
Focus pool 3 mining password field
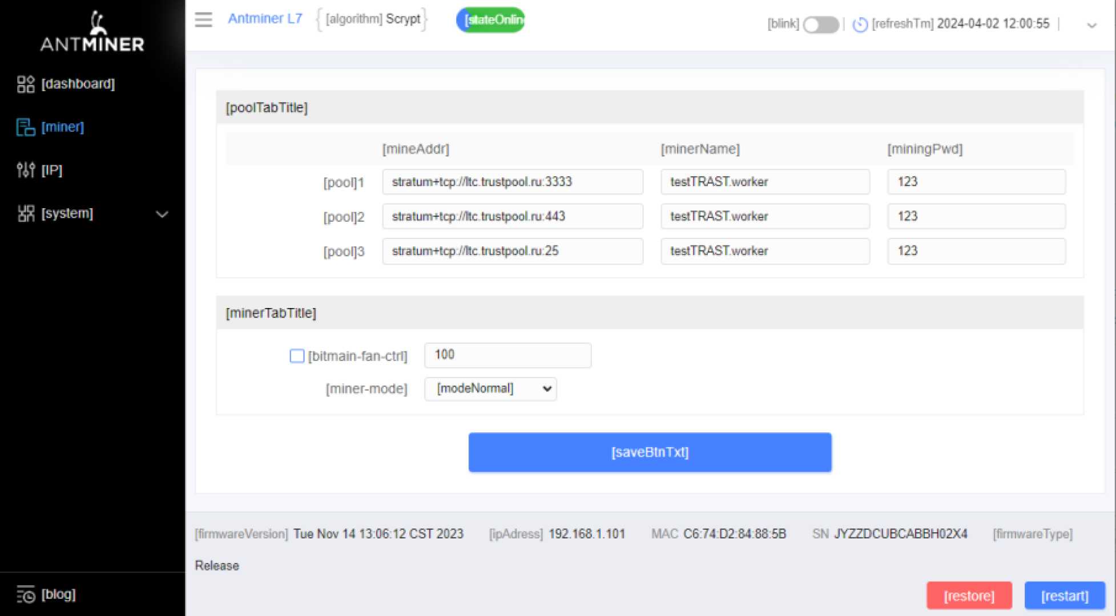976,252
